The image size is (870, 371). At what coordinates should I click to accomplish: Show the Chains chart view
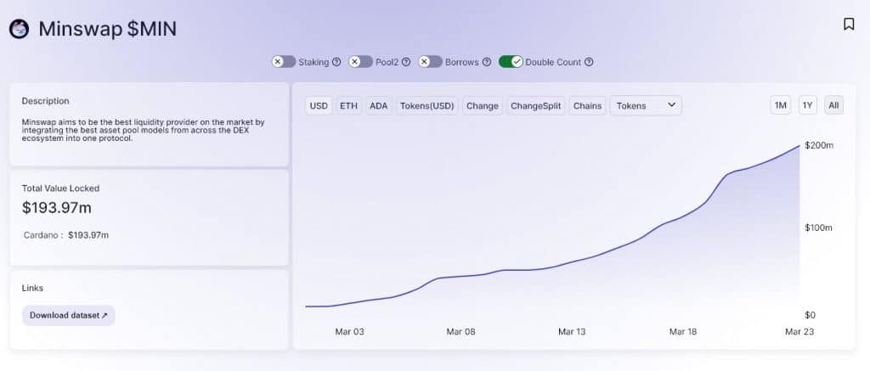[588, 105]
